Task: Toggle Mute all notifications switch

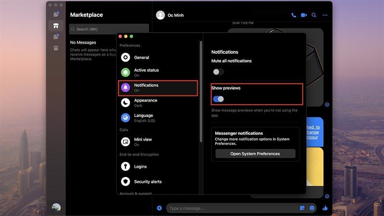Action: [218, 72]
